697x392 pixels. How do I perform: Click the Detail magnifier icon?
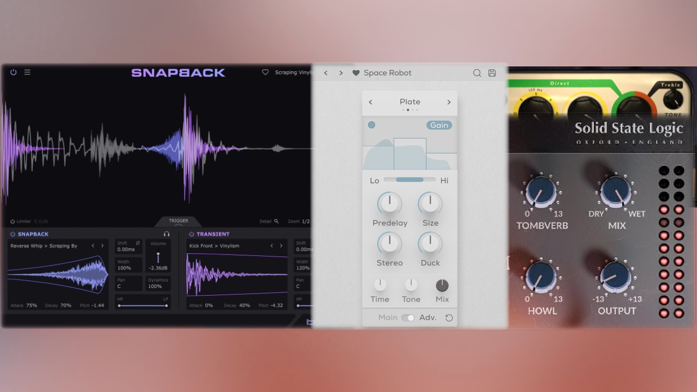coord(276,222)
